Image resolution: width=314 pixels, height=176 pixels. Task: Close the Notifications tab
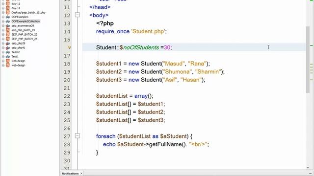click(81, 174)
